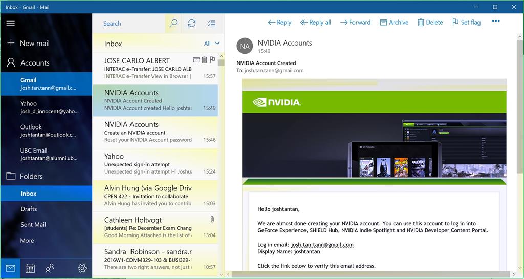Viewport: 524px width, 279px height.
Task: Click the Accounts person icon
Action: point(11,62)
